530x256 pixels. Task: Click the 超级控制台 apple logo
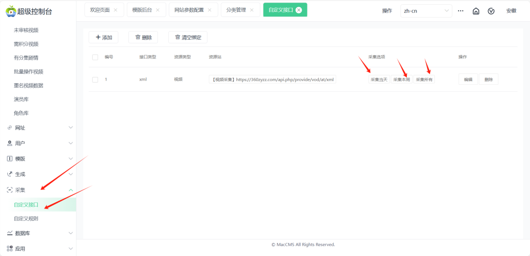coord(11,11)
